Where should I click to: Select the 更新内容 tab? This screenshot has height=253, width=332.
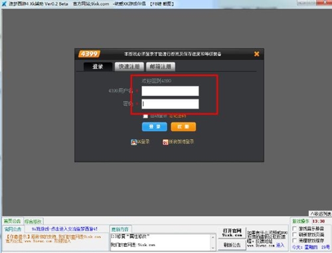(x=120, y=229)
